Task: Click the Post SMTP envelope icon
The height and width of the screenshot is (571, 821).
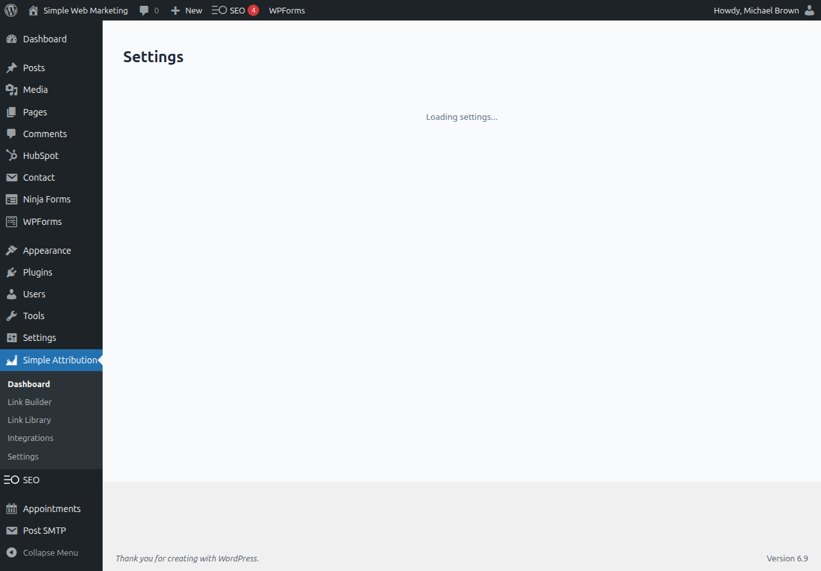Action: 12,530
